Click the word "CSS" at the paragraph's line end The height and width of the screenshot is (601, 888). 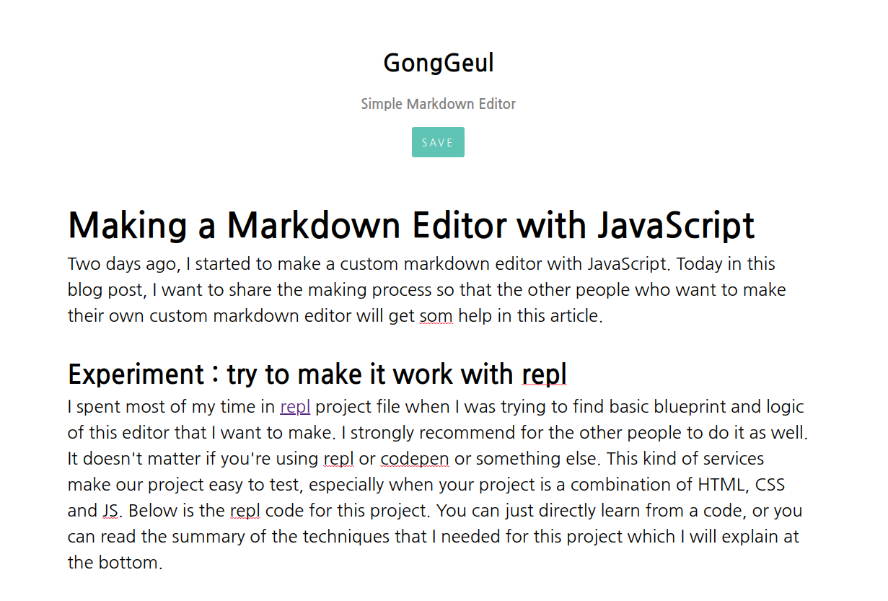pos(772,484)
